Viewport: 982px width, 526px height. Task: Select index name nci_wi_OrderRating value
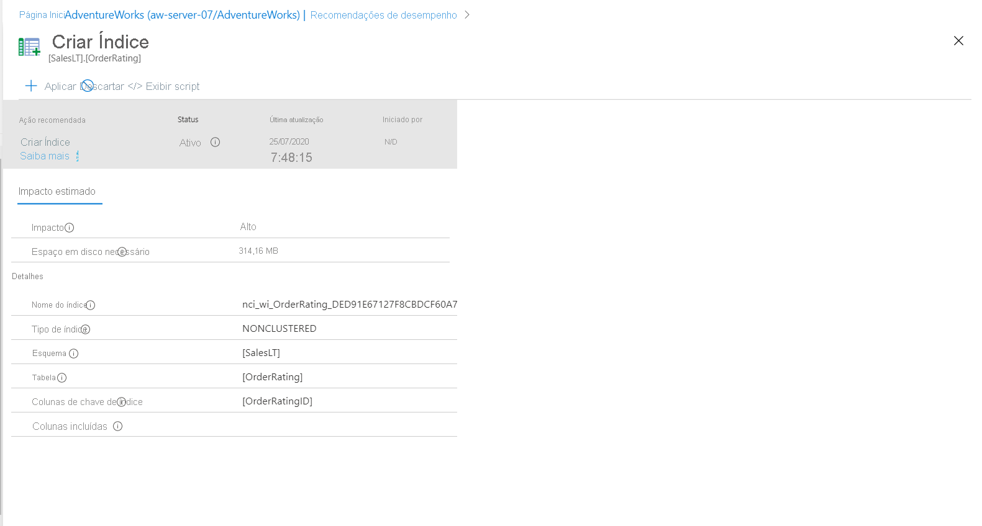point(350,304)
